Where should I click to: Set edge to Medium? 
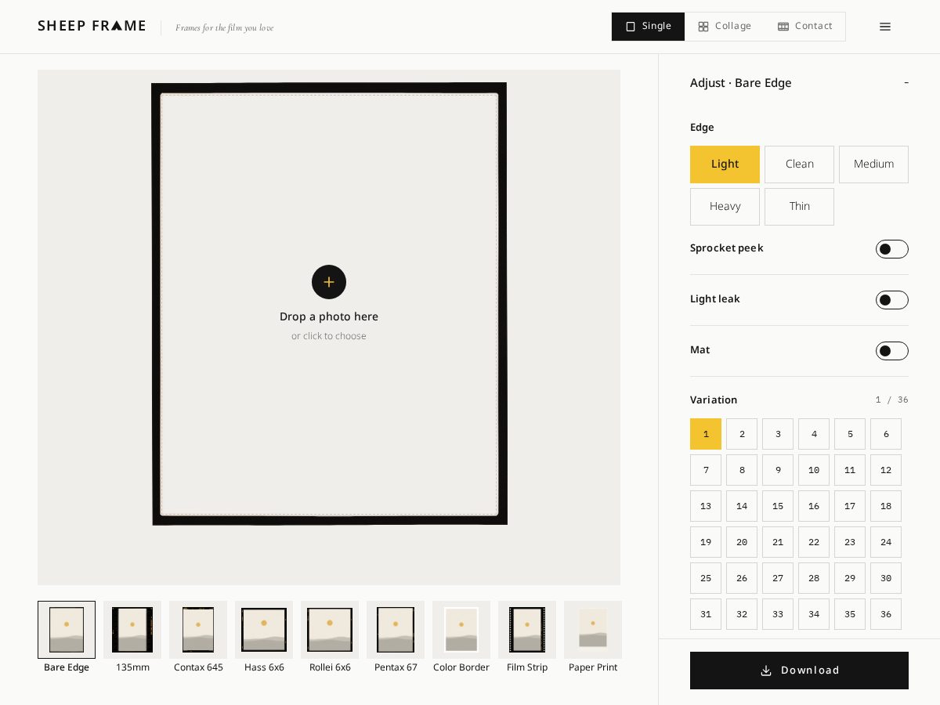(x=873, y=164)
